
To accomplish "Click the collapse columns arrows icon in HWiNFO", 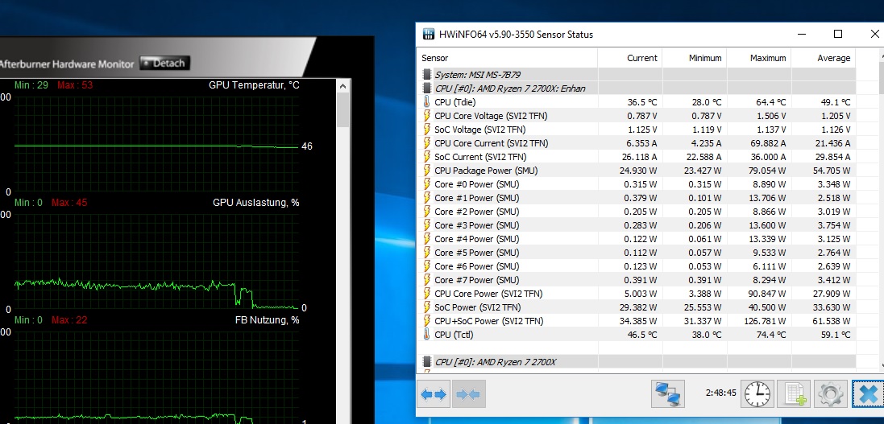I will click(468, 394).
